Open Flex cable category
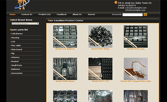The width and height of the screenshot is (167, 102). [x=16, y=45]
